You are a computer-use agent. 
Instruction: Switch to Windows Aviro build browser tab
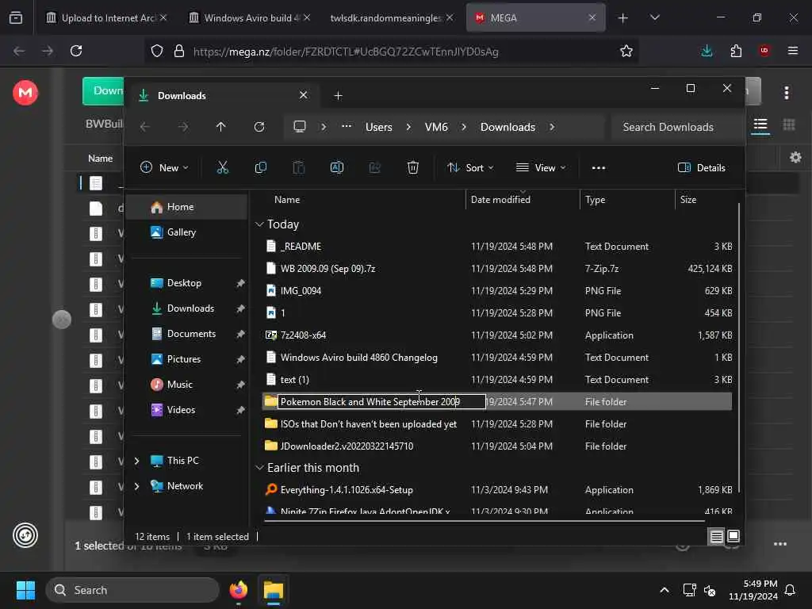249,17
